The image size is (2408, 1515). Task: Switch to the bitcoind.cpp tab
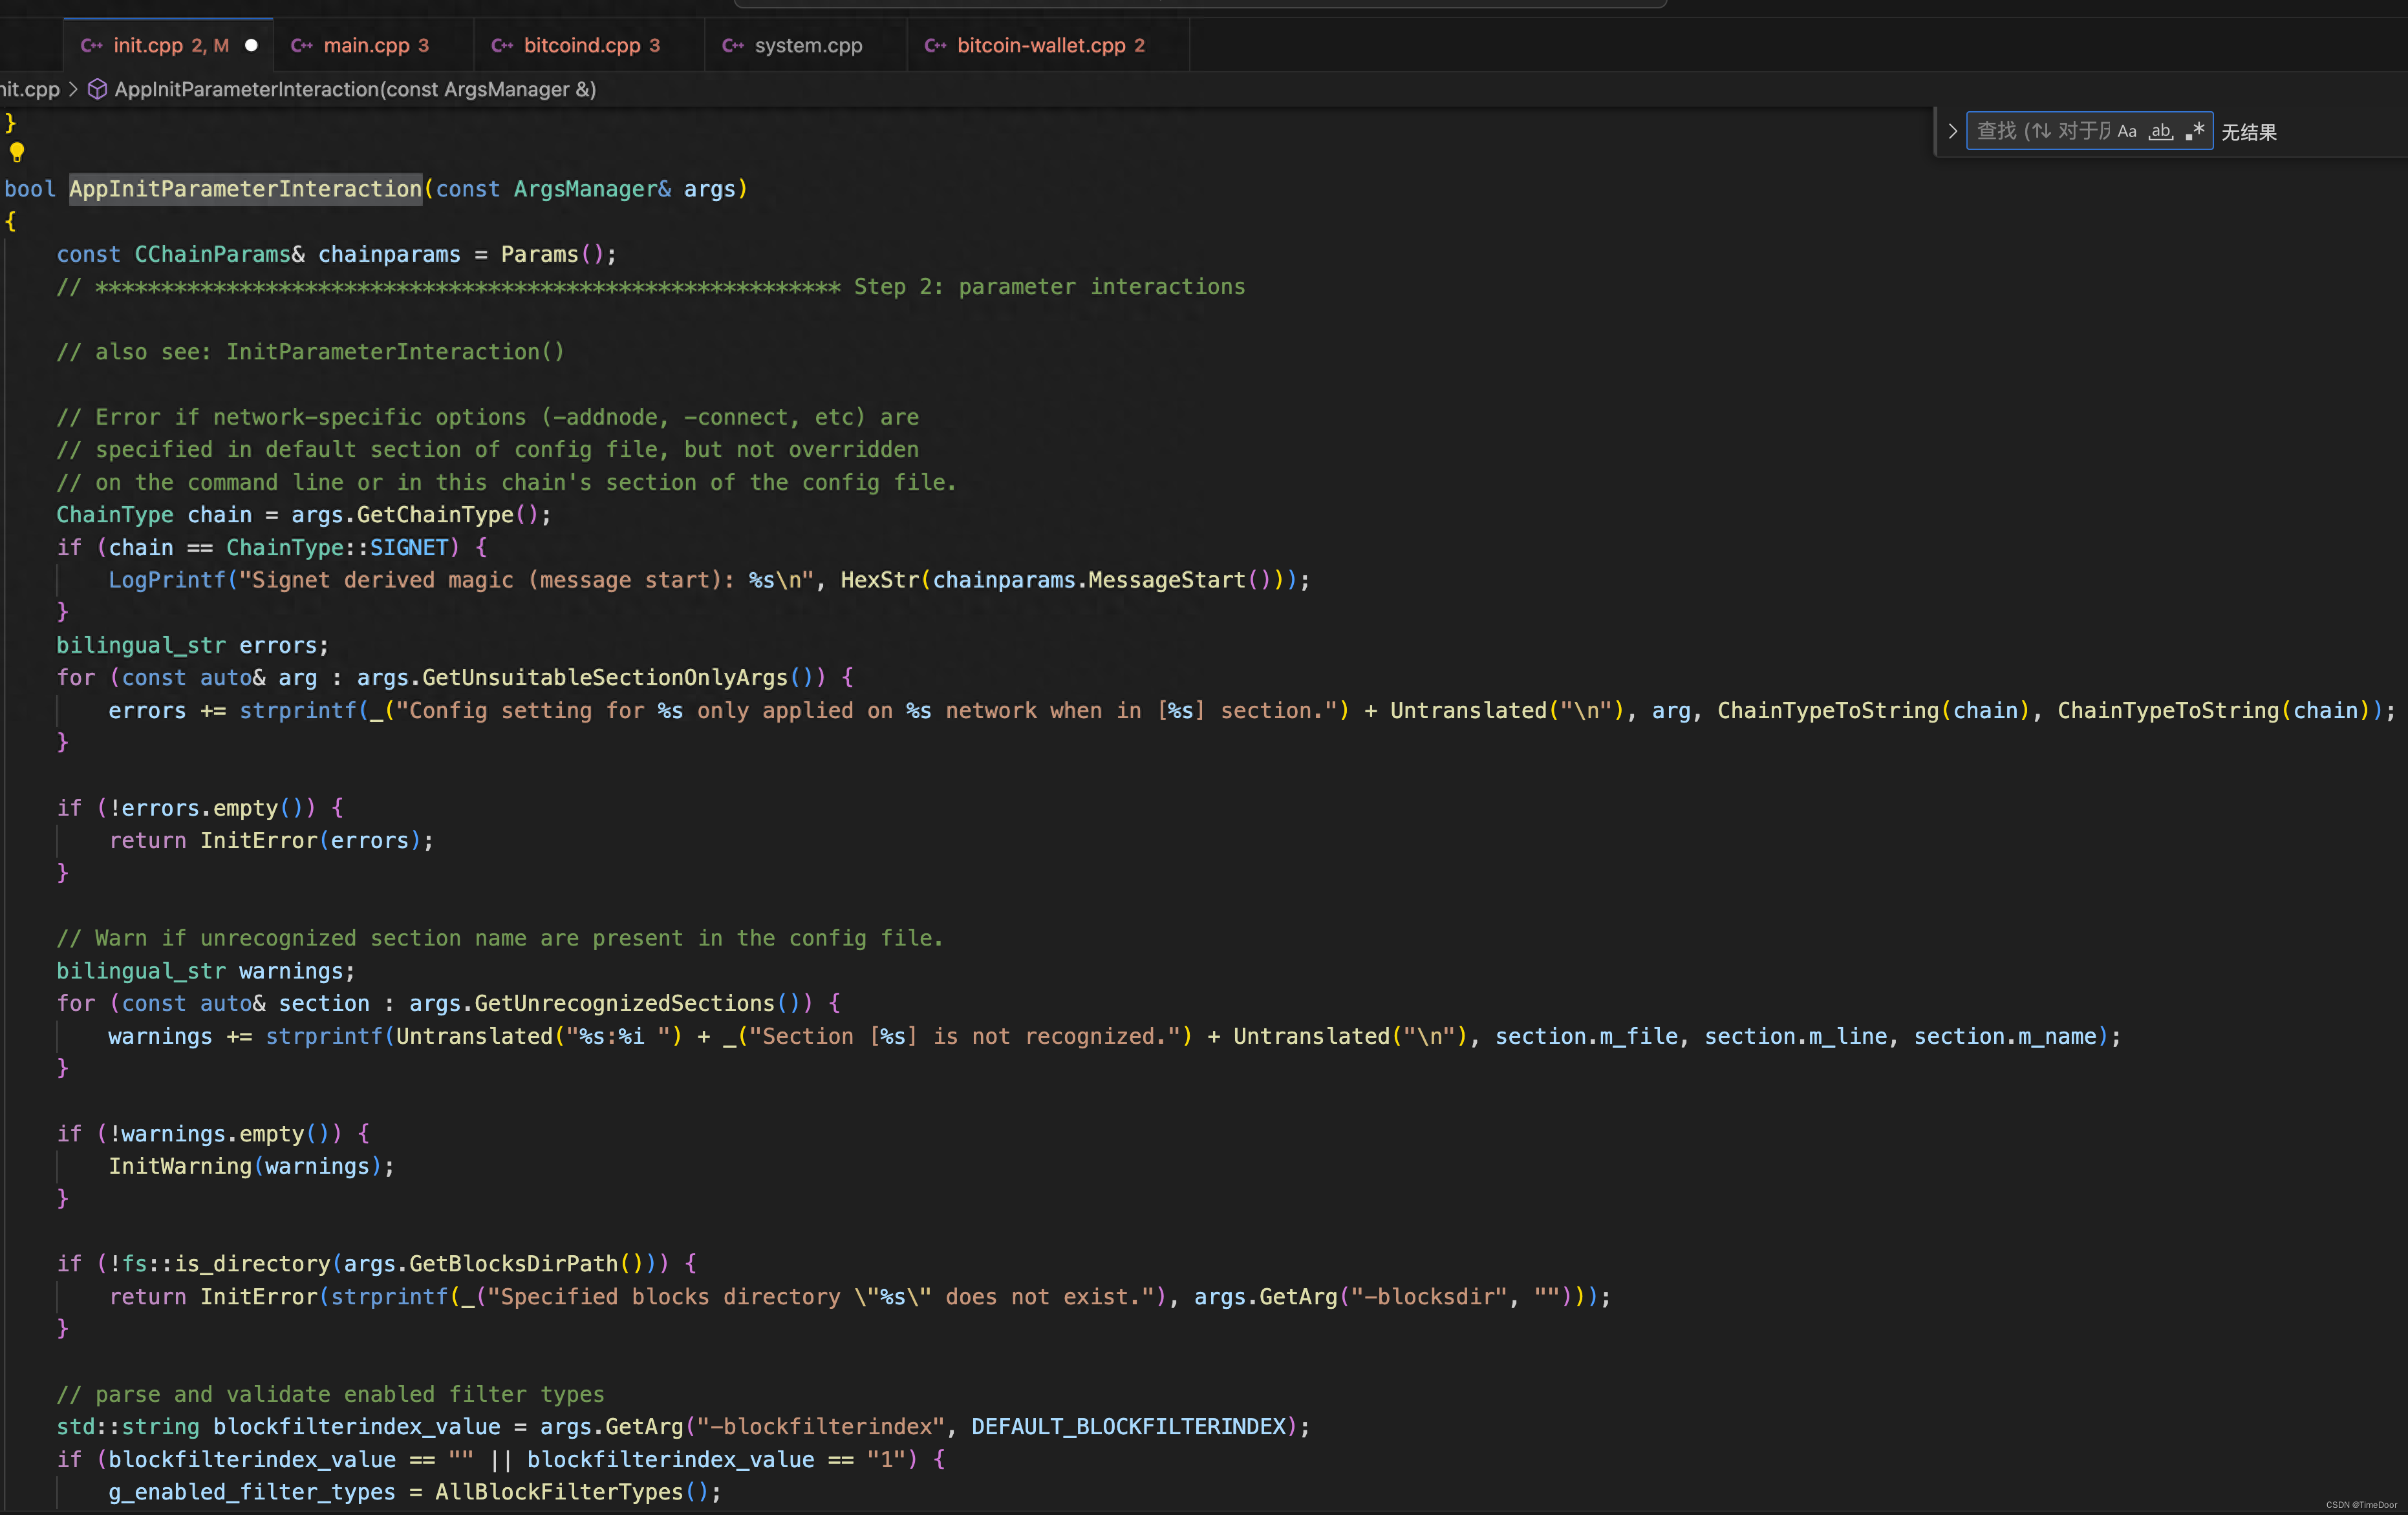click(x=581, y=45)
